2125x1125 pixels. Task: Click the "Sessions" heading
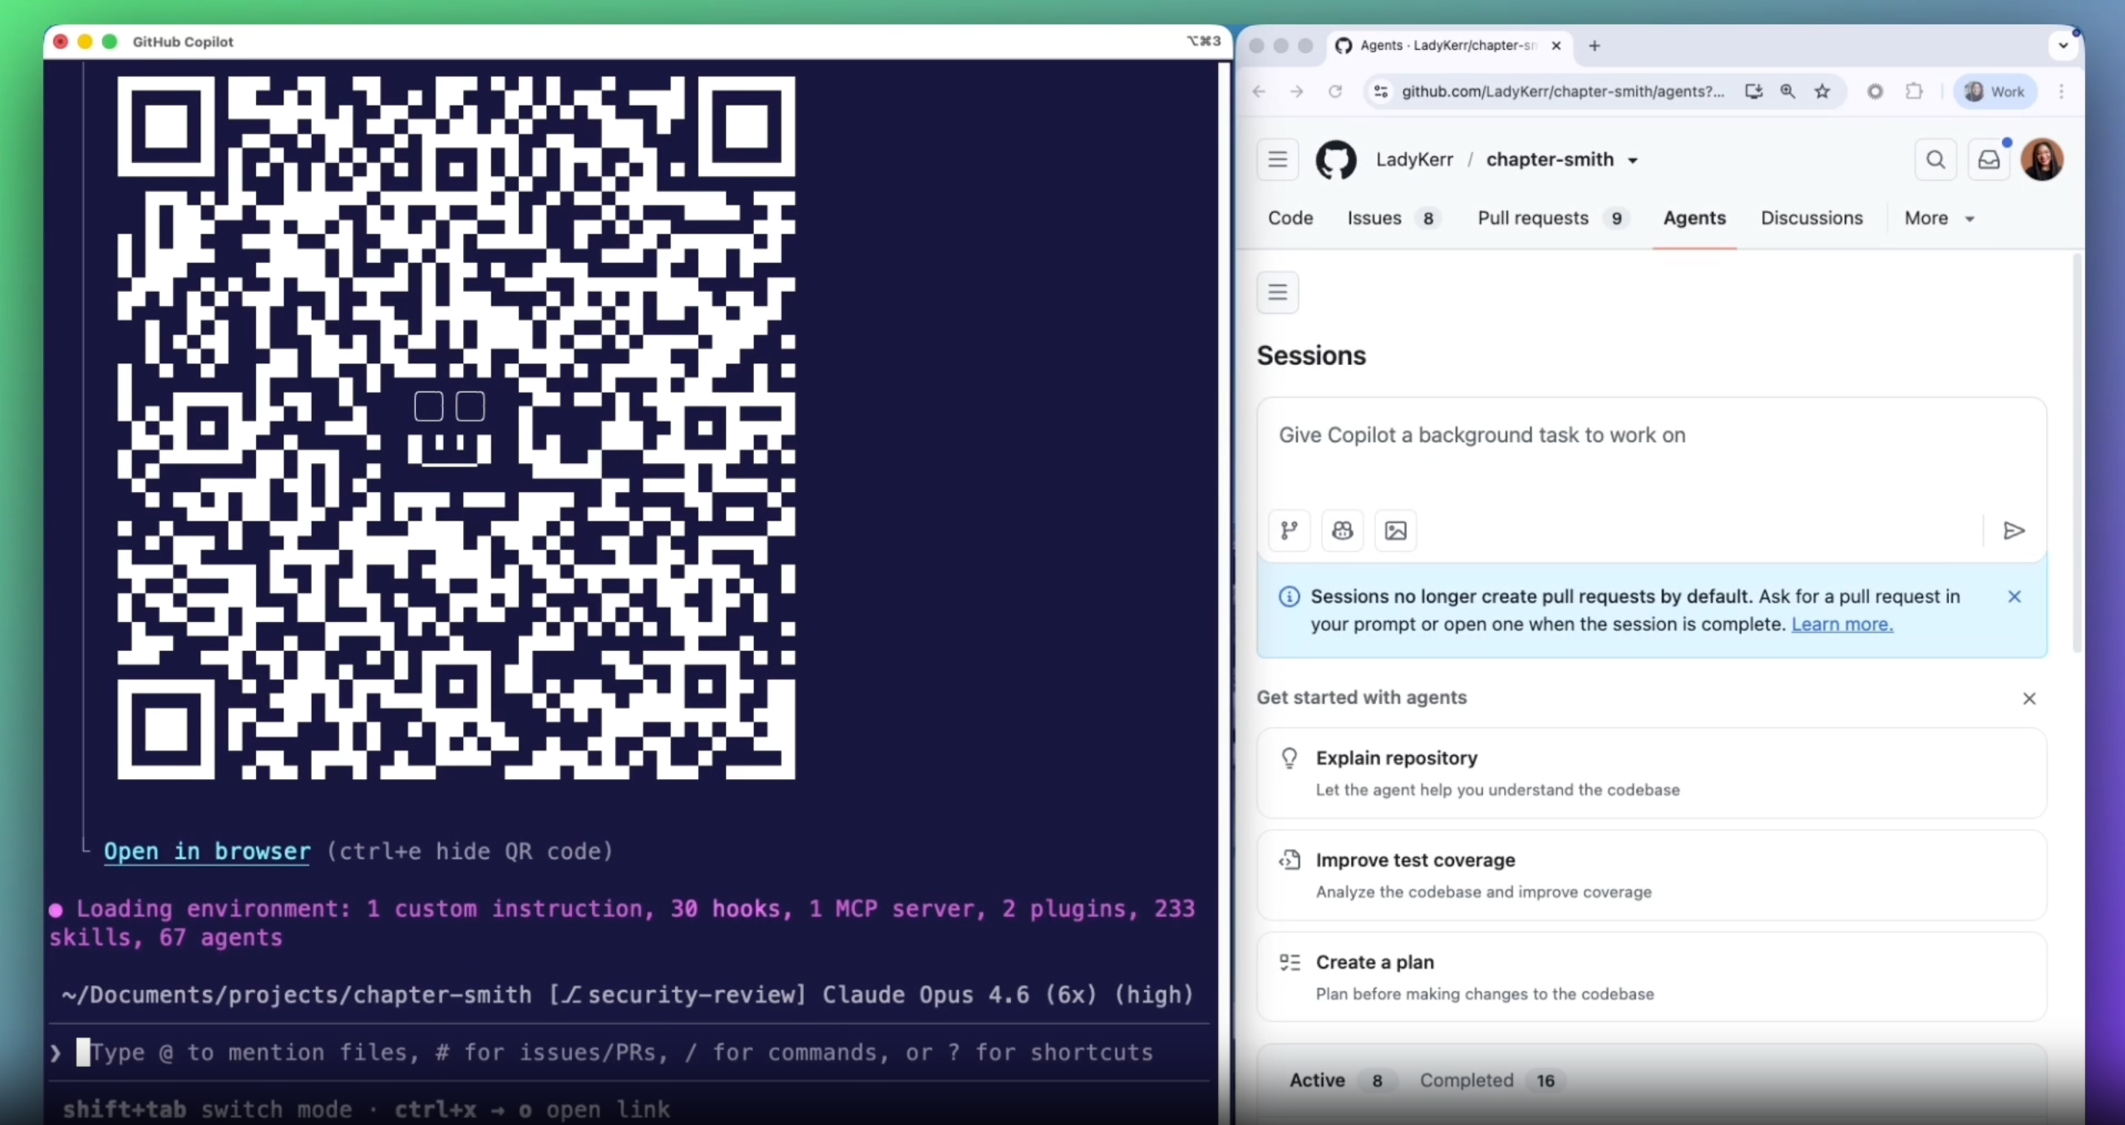1311,356
